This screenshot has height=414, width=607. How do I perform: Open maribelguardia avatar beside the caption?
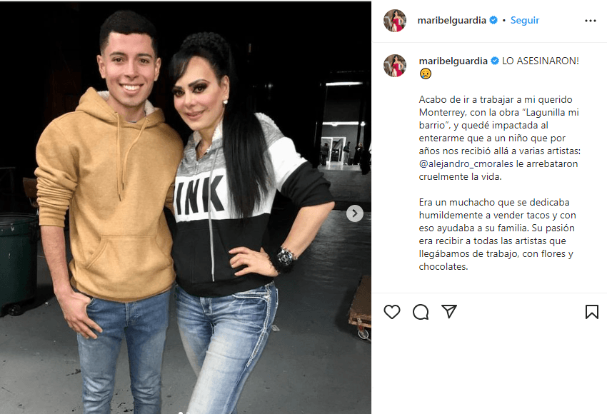coord(394,66)
